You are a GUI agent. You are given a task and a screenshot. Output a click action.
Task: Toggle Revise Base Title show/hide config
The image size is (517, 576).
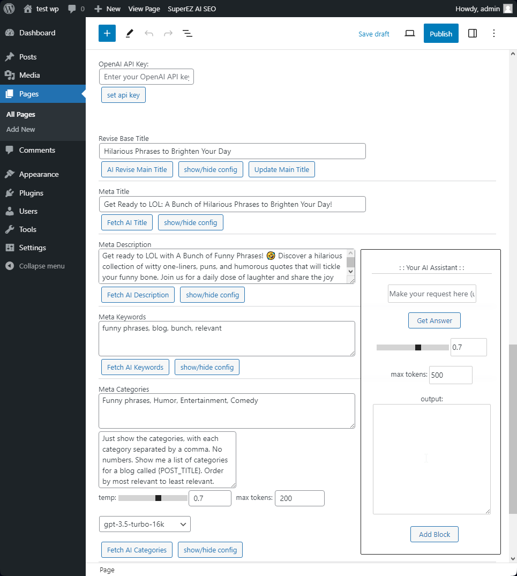211,169
